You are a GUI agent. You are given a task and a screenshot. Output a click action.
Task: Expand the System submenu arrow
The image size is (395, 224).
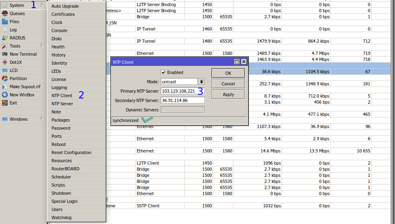click(42, 5)
